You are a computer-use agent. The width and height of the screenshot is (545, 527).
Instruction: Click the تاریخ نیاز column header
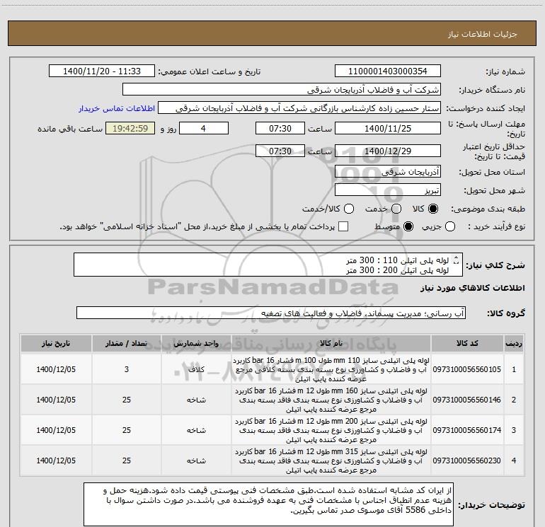point(56,343)
